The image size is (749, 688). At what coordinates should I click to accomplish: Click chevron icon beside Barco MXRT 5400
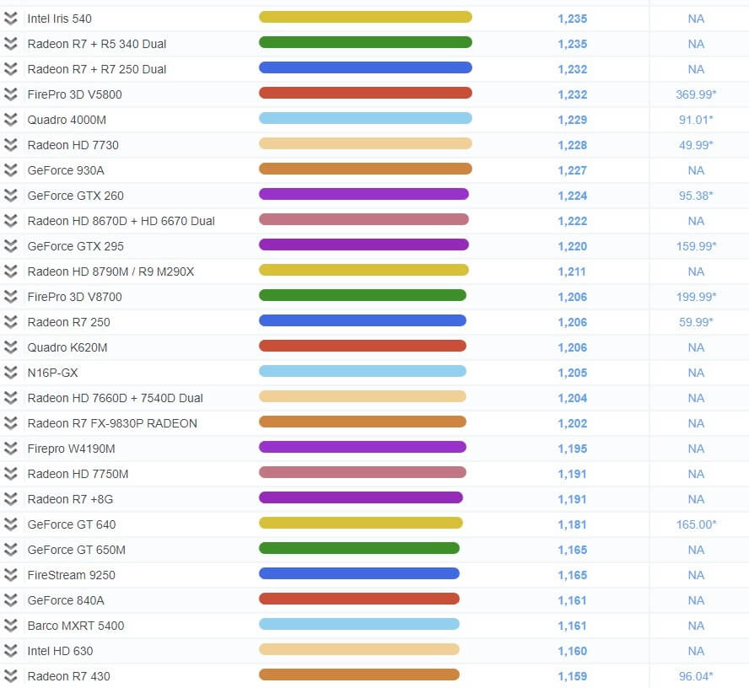coord(10,626)
